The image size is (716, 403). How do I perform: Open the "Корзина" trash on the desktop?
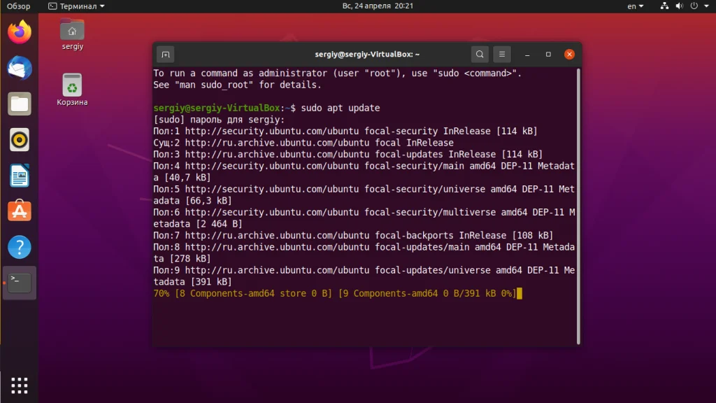pos(72,85)
